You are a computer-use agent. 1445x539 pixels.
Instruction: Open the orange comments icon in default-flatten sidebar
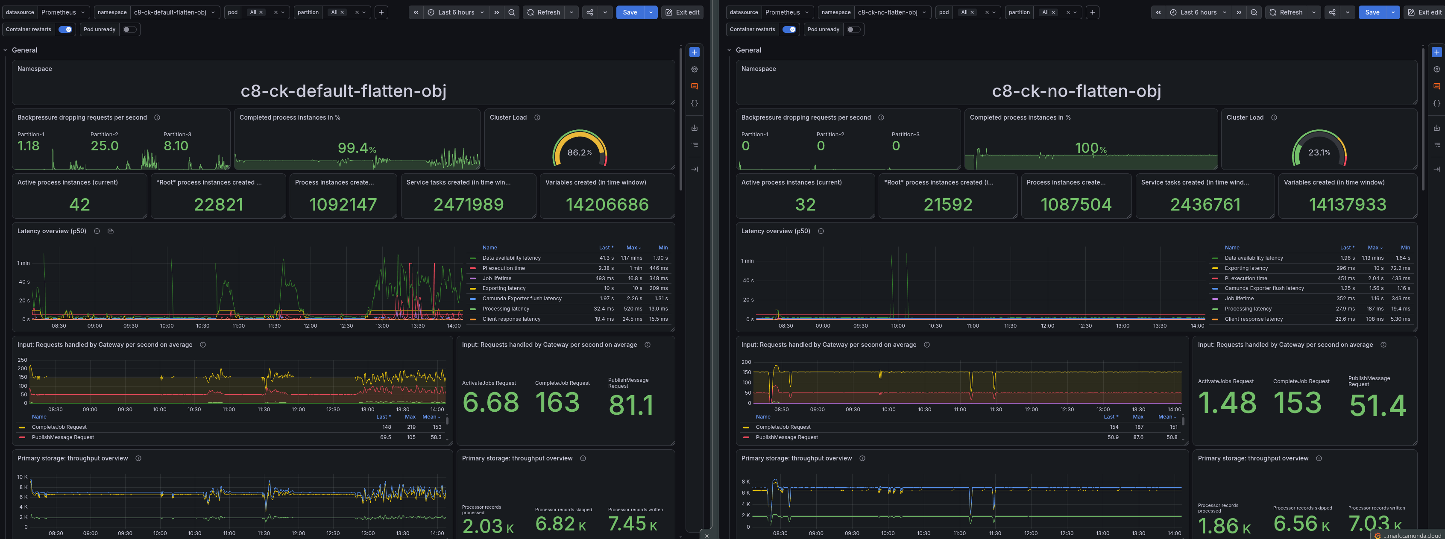pos(695,86)
